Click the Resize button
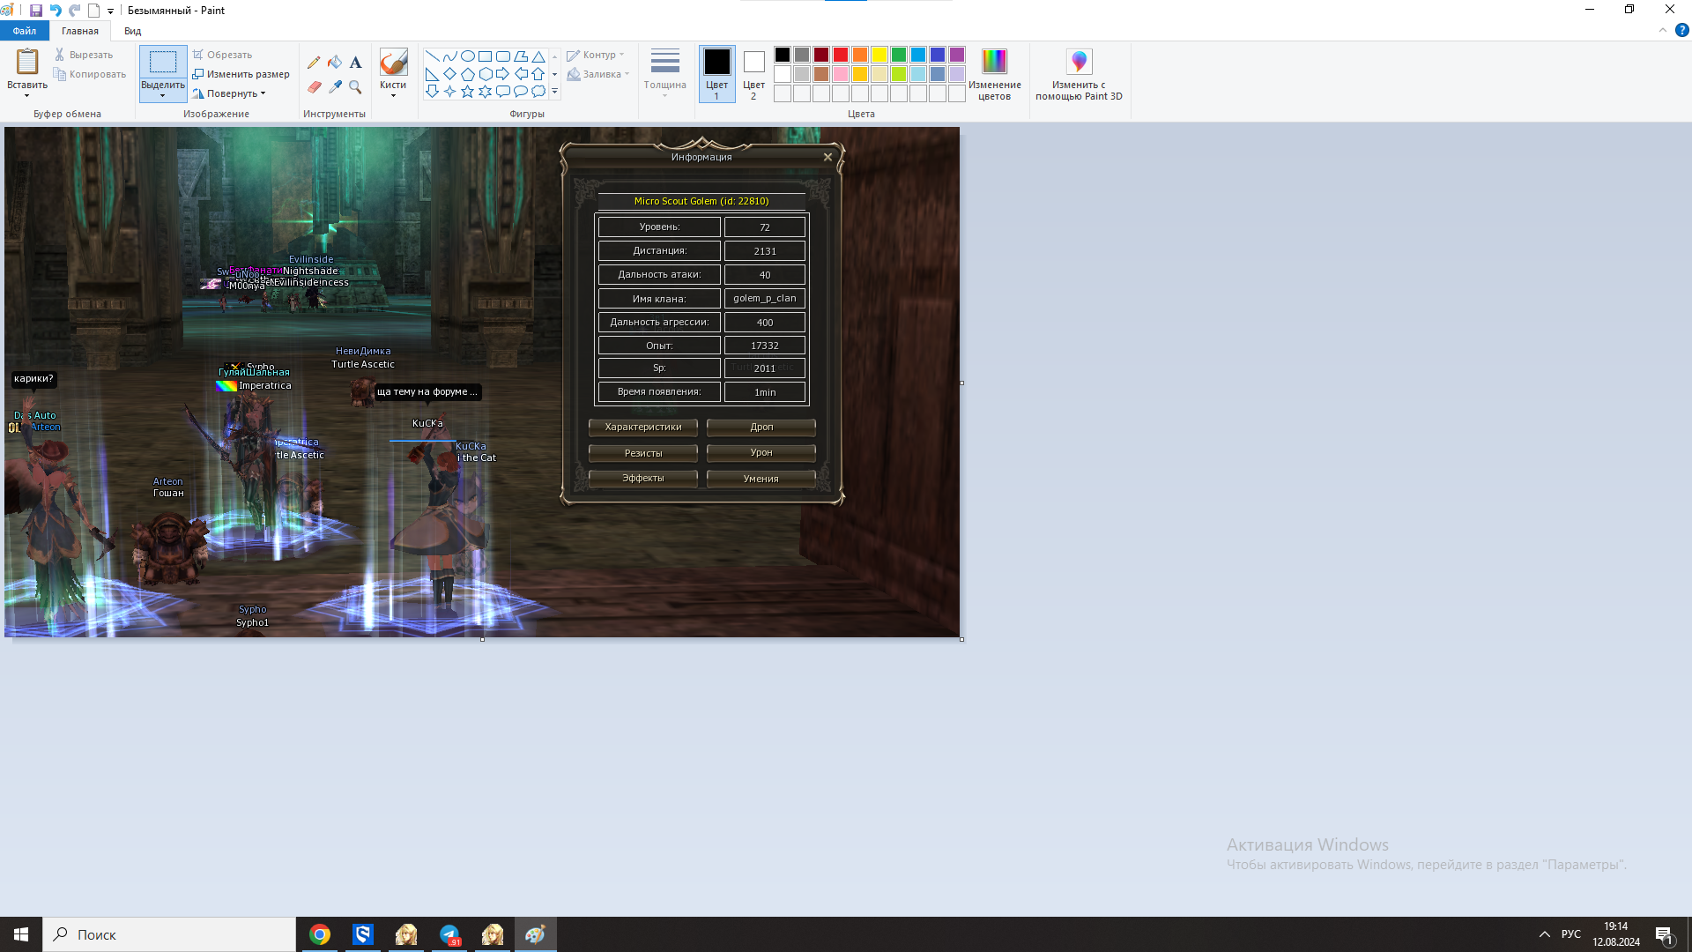1692x952 pixels. (241, 74)
